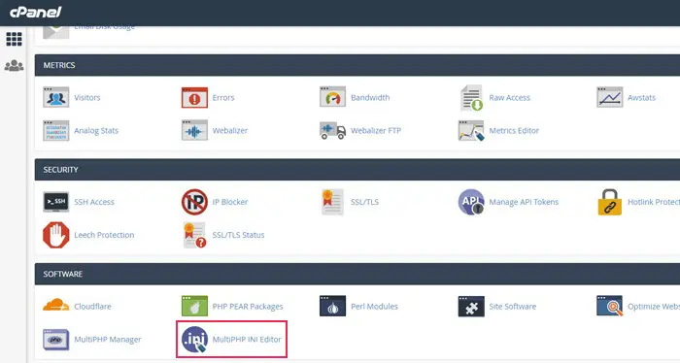The width and height of the screenshot is (680, 363).
Task: Click the Webalizer FTP truck icon
Action: (x=332, y=130)
